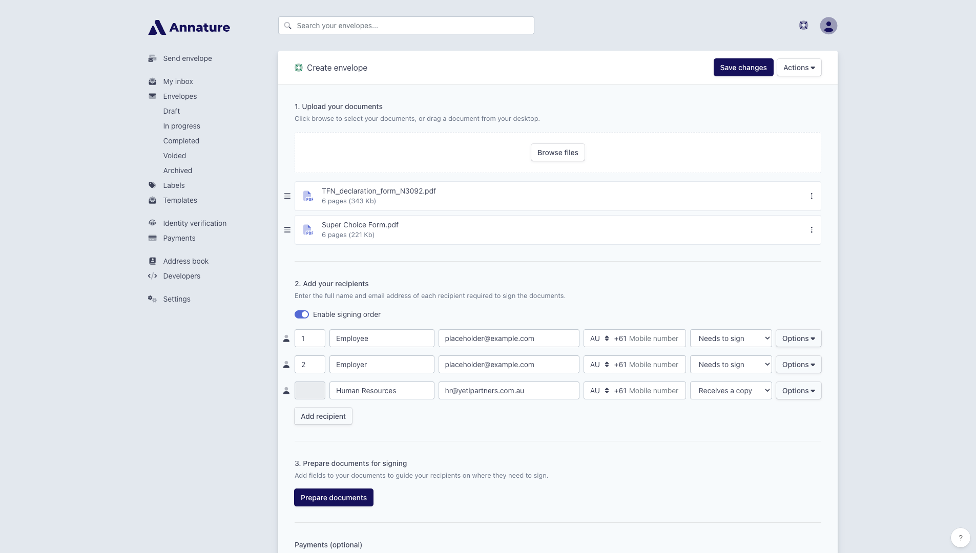Click the PDF icon of Super Choice Form
Viewport: 976px width, 553px height.
(x=308, y=230)
